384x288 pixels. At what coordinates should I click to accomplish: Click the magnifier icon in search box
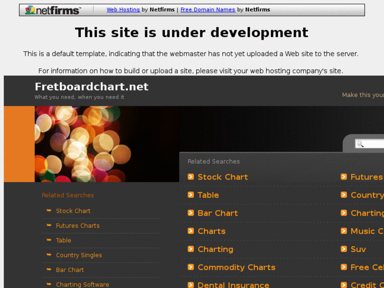click(x=360, y=144)
